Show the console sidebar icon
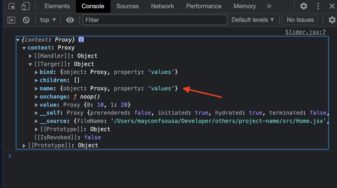 [x=11, y=20]
